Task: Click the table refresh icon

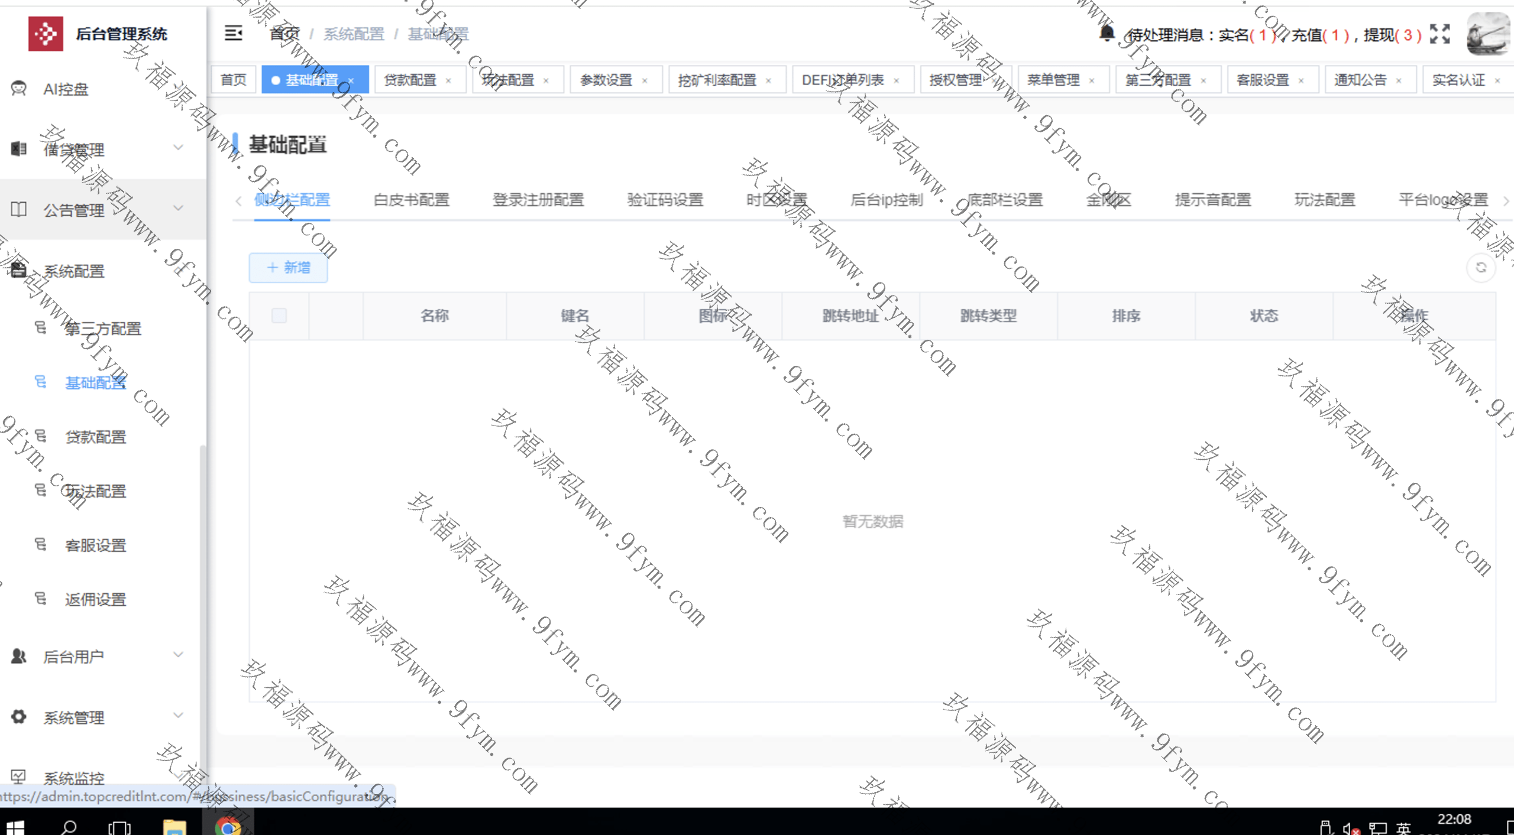Action: [x=1481, y=268]
